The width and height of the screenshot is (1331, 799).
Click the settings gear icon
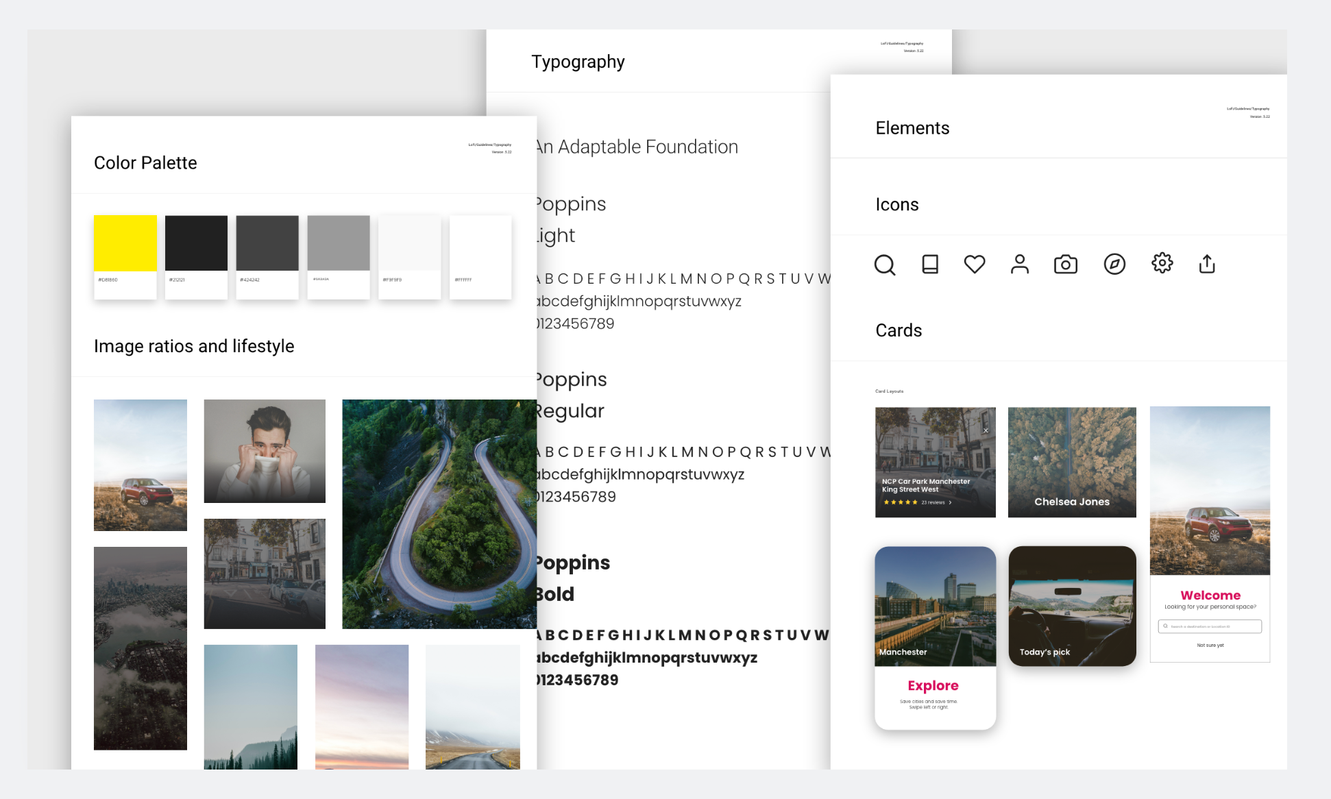point(1162,263)
